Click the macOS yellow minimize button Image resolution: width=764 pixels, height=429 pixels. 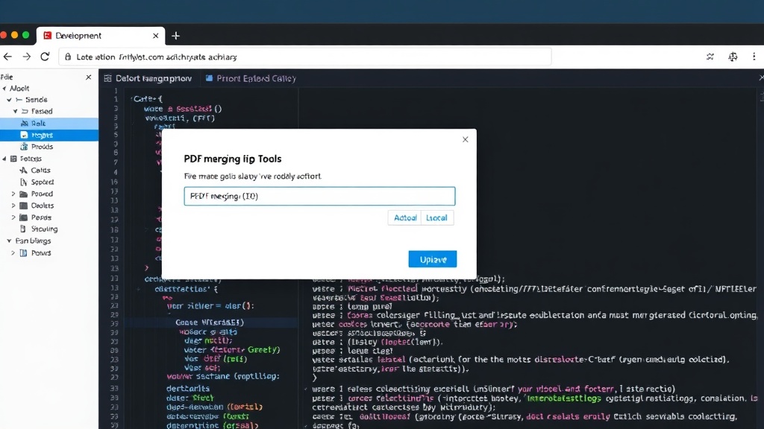15,35
